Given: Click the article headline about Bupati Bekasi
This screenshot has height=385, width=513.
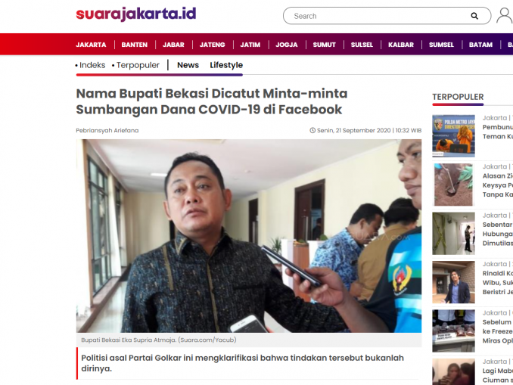Looking at the screenshot, I should [x=212, y=101].
